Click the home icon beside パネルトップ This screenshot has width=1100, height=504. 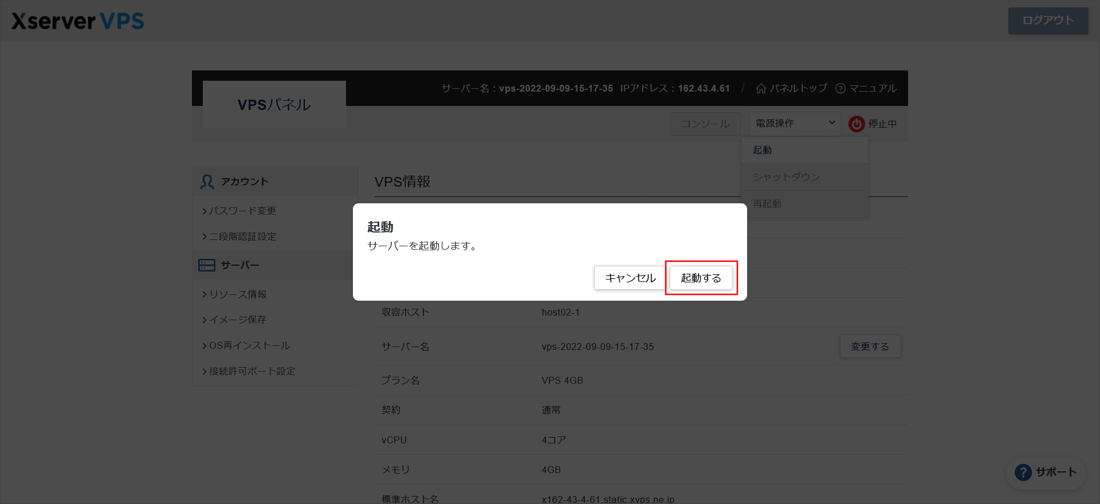tap(761, 88)
